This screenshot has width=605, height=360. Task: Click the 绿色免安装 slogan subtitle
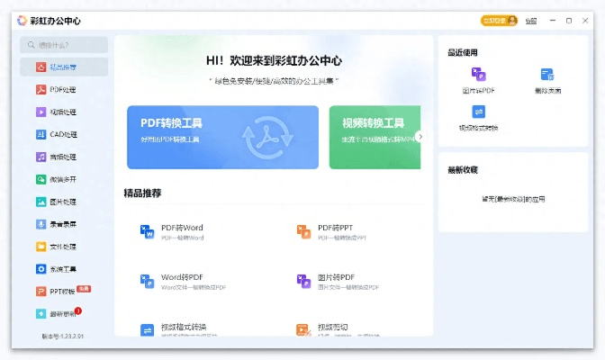pyautogui.click(x=274, y=81)
